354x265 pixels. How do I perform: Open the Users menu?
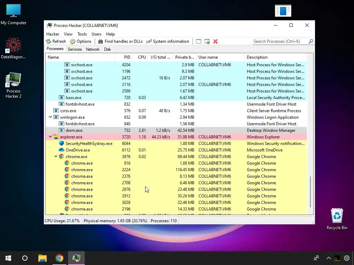[x=96, y=34]
